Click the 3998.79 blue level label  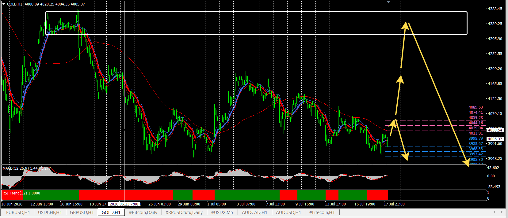pos(476,139)
